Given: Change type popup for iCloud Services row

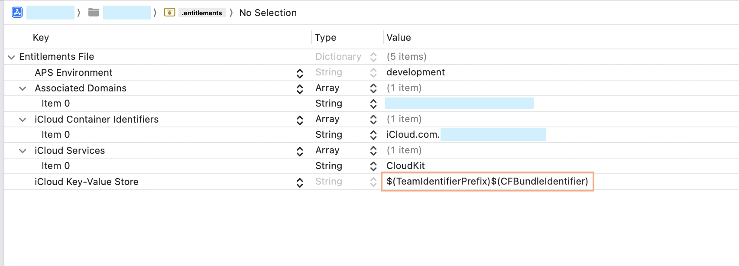Looking at the screenshot, I should click(373, 151).
